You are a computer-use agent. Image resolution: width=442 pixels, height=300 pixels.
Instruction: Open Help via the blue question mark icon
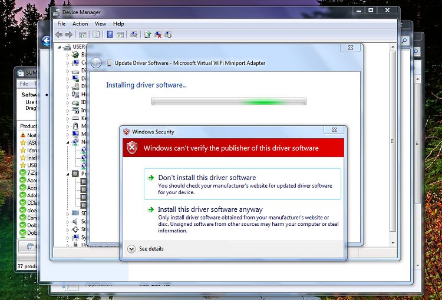pos(110,35)
